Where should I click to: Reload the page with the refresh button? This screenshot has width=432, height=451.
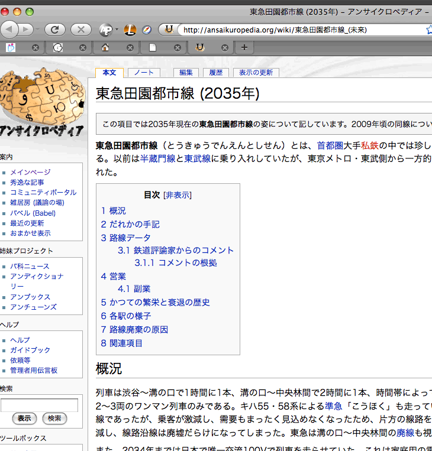pos(54,30)
